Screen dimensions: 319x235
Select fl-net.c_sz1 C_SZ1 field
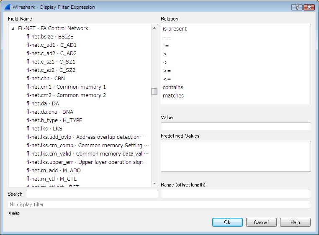coord(51,61)
